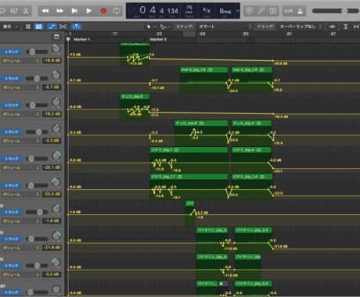
Task: Toggle トラック automation mode on -16.9 dB track
Action: coord(12,52)
